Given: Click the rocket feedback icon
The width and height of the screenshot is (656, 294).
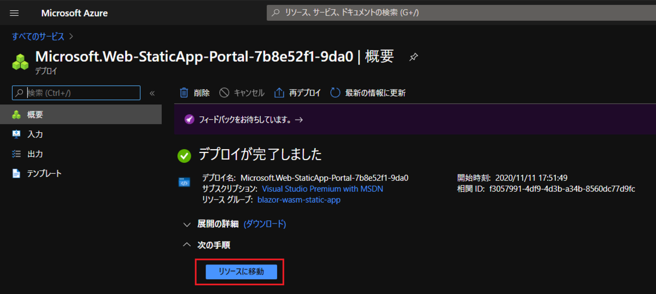Looking at the screenshot, I should [189, 119].
